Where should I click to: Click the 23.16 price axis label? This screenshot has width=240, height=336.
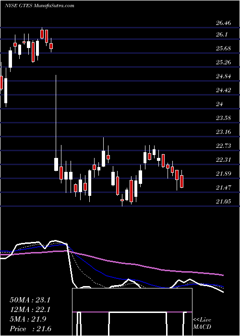(x=223, y=132)
